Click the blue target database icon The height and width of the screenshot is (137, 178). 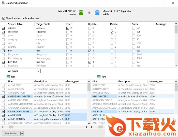click(97, 13)
